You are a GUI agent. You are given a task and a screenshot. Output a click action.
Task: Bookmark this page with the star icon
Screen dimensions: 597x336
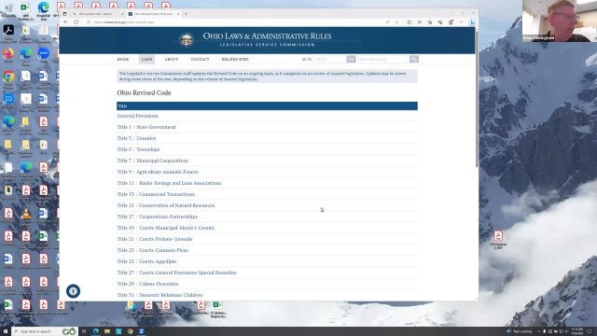tap(397, 22)
